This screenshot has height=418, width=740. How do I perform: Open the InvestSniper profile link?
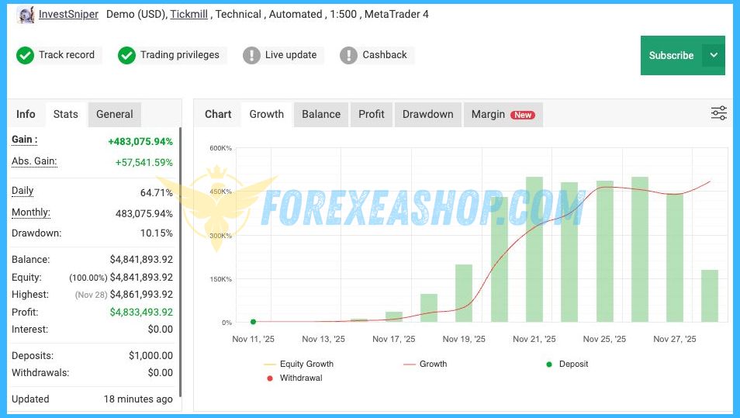coord(68,14)
